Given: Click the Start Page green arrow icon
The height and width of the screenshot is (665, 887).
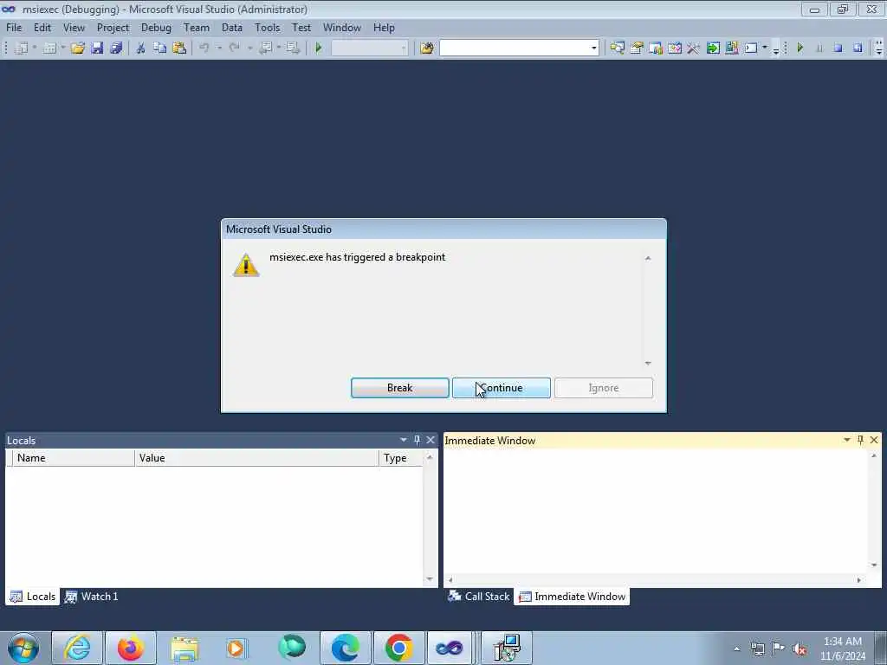Looking at the screenshot, I should pyautogui.click(x=713, y=48).
